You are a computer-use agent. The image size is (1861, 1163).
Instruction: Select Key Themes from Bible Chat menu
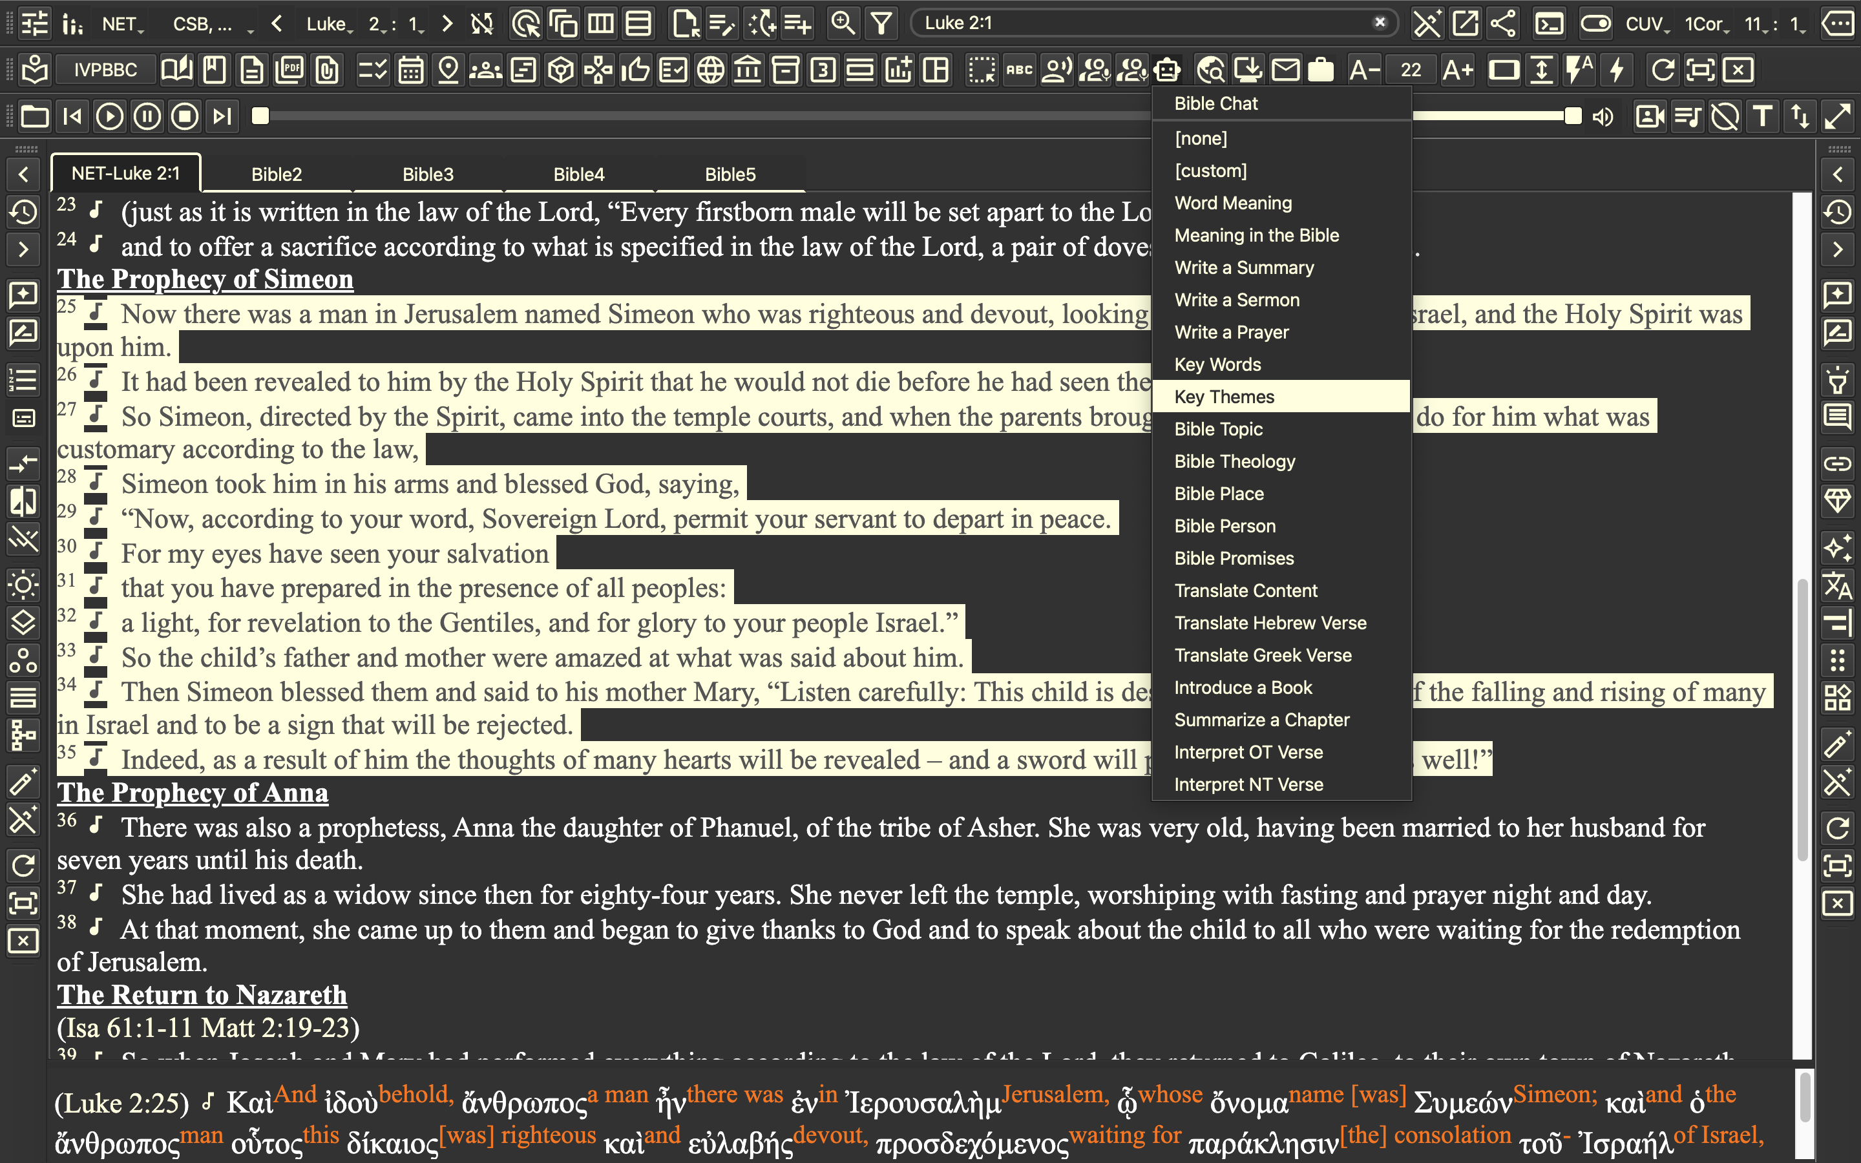[x=1280, y=396]
